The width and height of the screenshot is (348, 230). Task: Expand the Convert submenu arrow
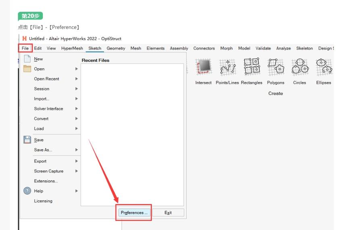coord(76,119)
